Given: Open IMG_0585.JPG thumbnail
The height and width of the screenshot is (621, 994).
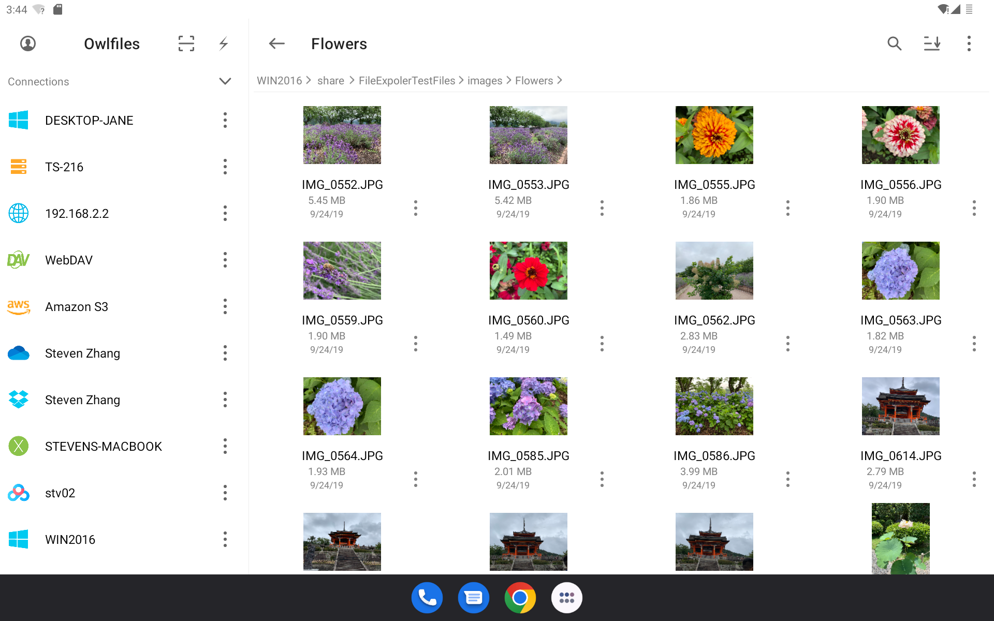Looking at the screenshot, I should pos(529,406).
